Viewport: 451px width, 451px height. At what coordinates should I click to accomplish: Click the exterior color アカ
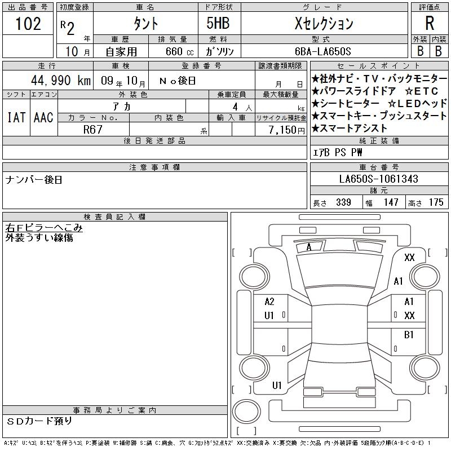pos(122,107)
